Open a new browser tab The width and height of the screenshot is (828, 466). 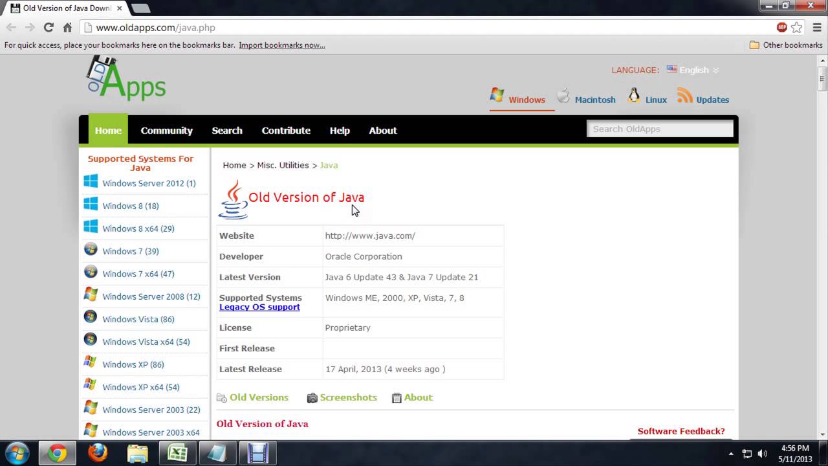click(x=140, y=8)
